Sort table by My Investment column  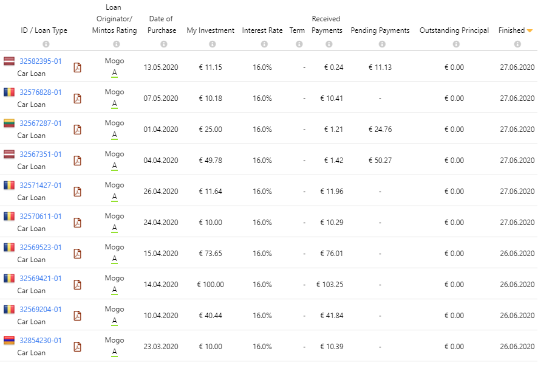click(x=210, y=30)
